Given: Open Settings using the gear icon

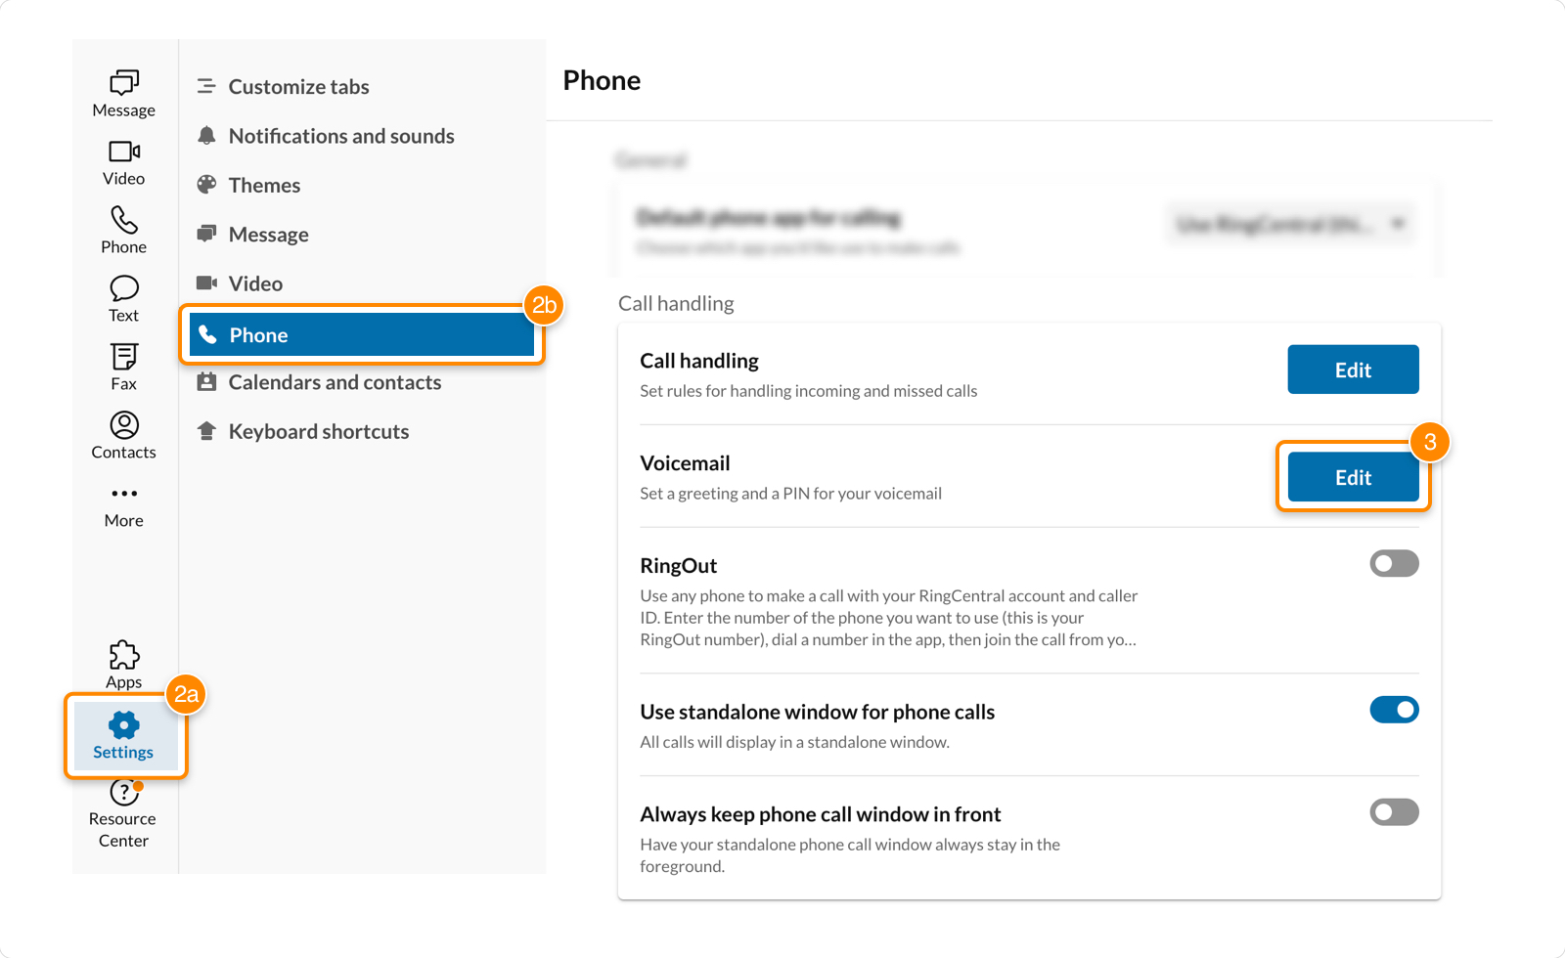Looking at the screenshot, I should 123,734.
